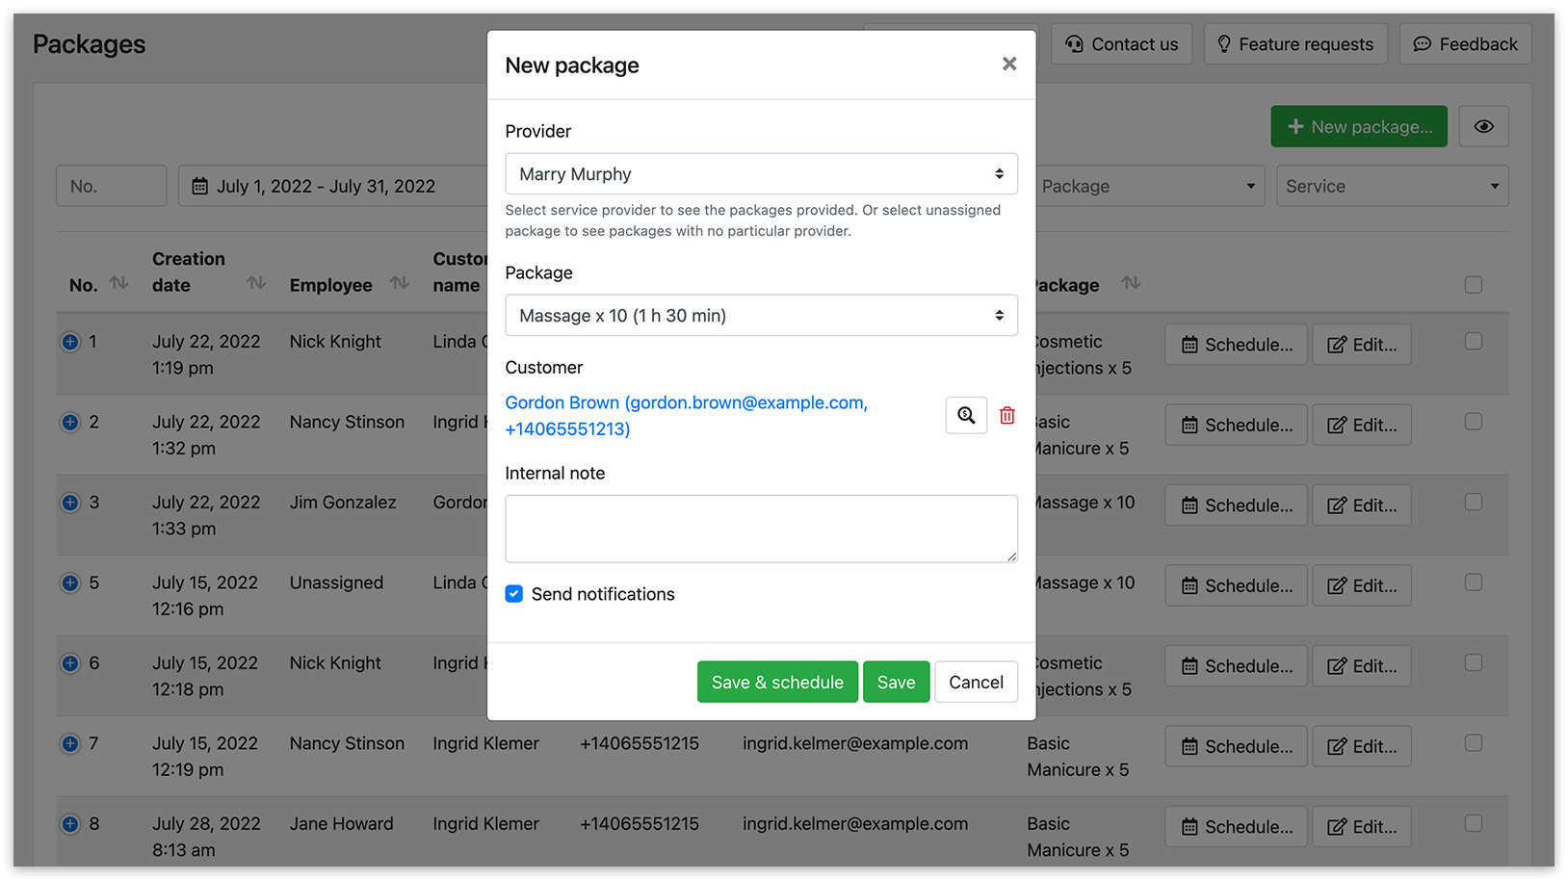Viewport: 1568px width, 880px height.
Task: Uncheck Send notifications checkbox
Action: tap(514, 594)
